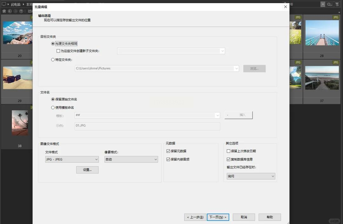Click the forward arrow in background toolbar
The image size is (343, 224).
(x=16, y=11)
